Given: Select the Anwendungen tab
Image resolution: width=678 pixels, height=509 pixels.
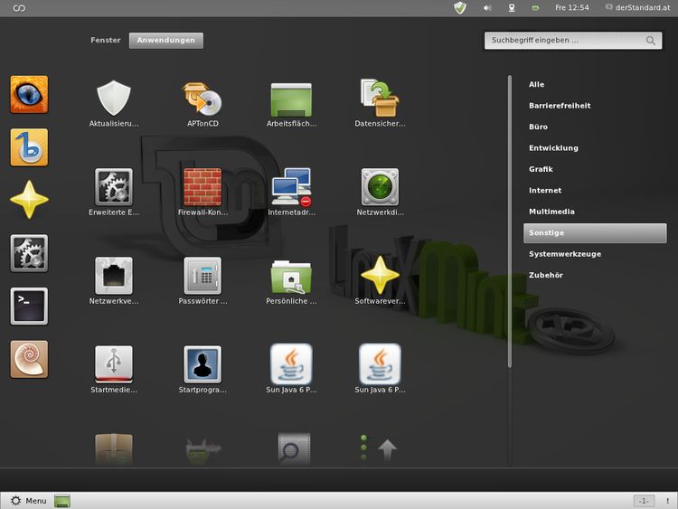Looking at the screenshot, I should pyautogui.click(x=166, y=41).
